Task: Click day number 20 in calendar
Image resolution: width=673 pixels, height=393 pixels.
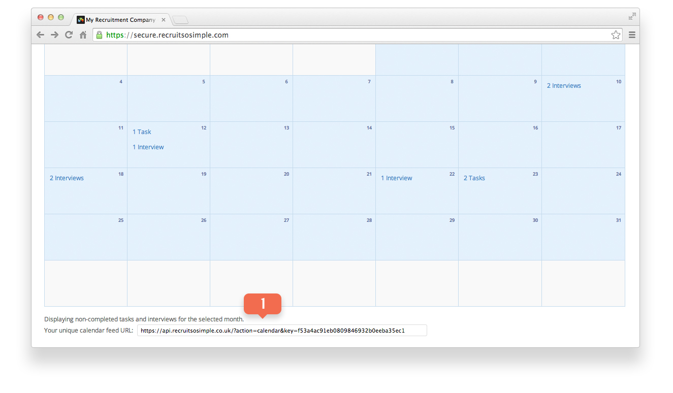Action: coord(286,174)
